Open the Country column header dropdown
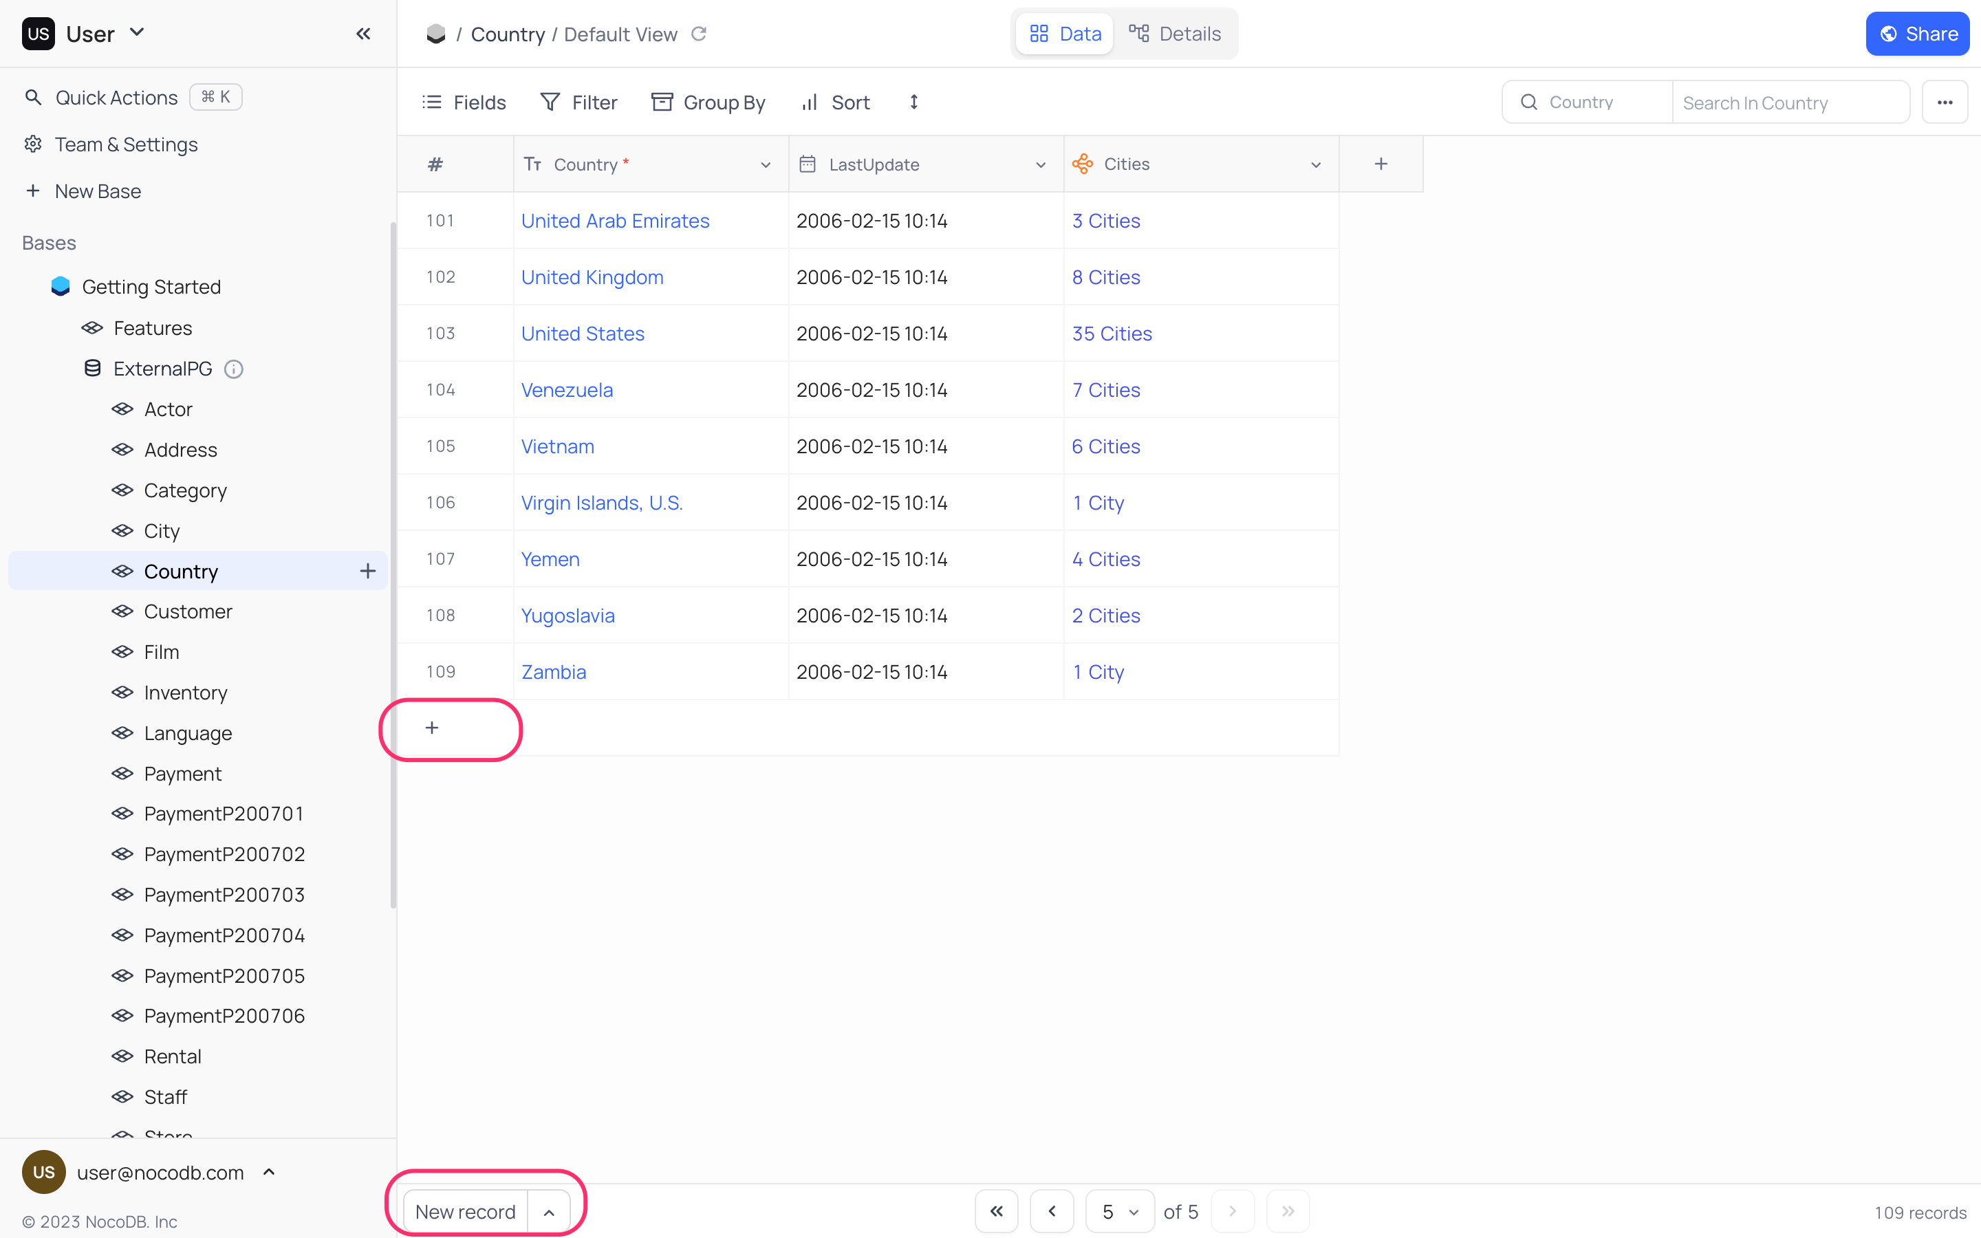1981x1238 pixels. click(766, 164)
